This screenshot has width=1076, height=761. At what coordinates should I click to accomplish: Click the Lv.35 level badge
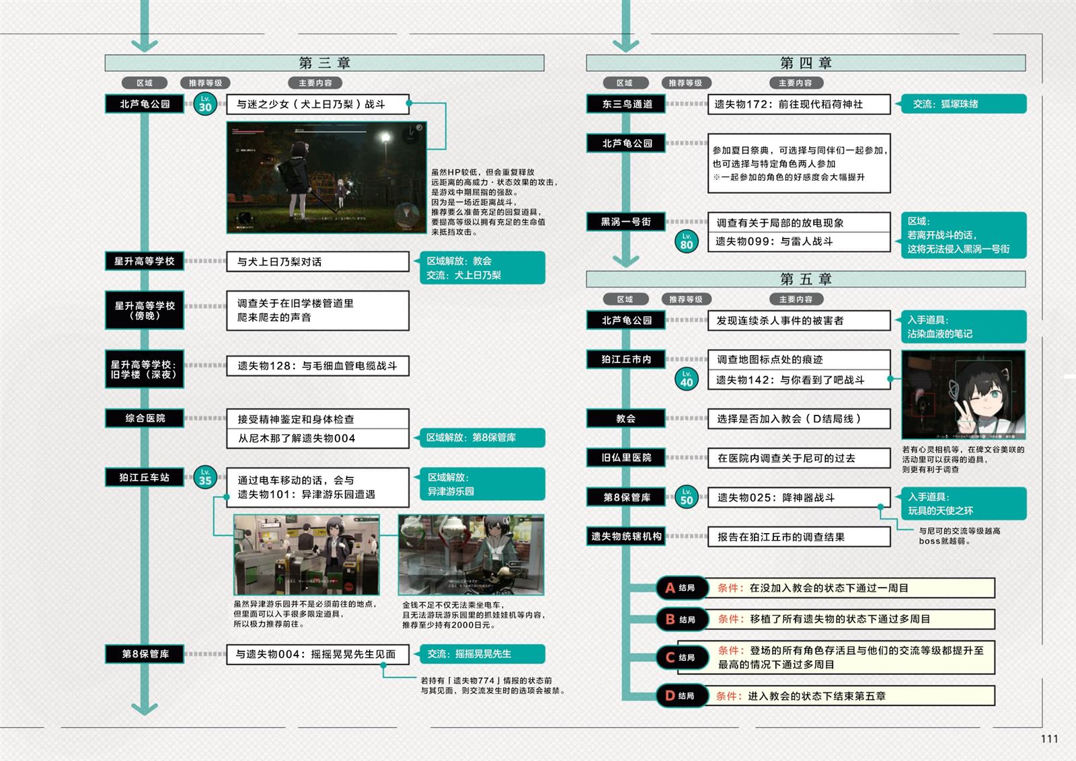(205, 477)
